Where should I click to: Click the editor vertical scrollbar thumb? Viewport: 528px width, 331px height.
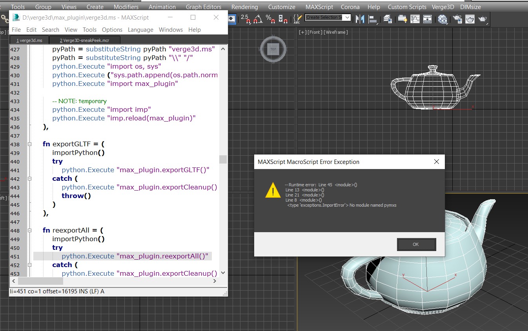pos(223,159)
